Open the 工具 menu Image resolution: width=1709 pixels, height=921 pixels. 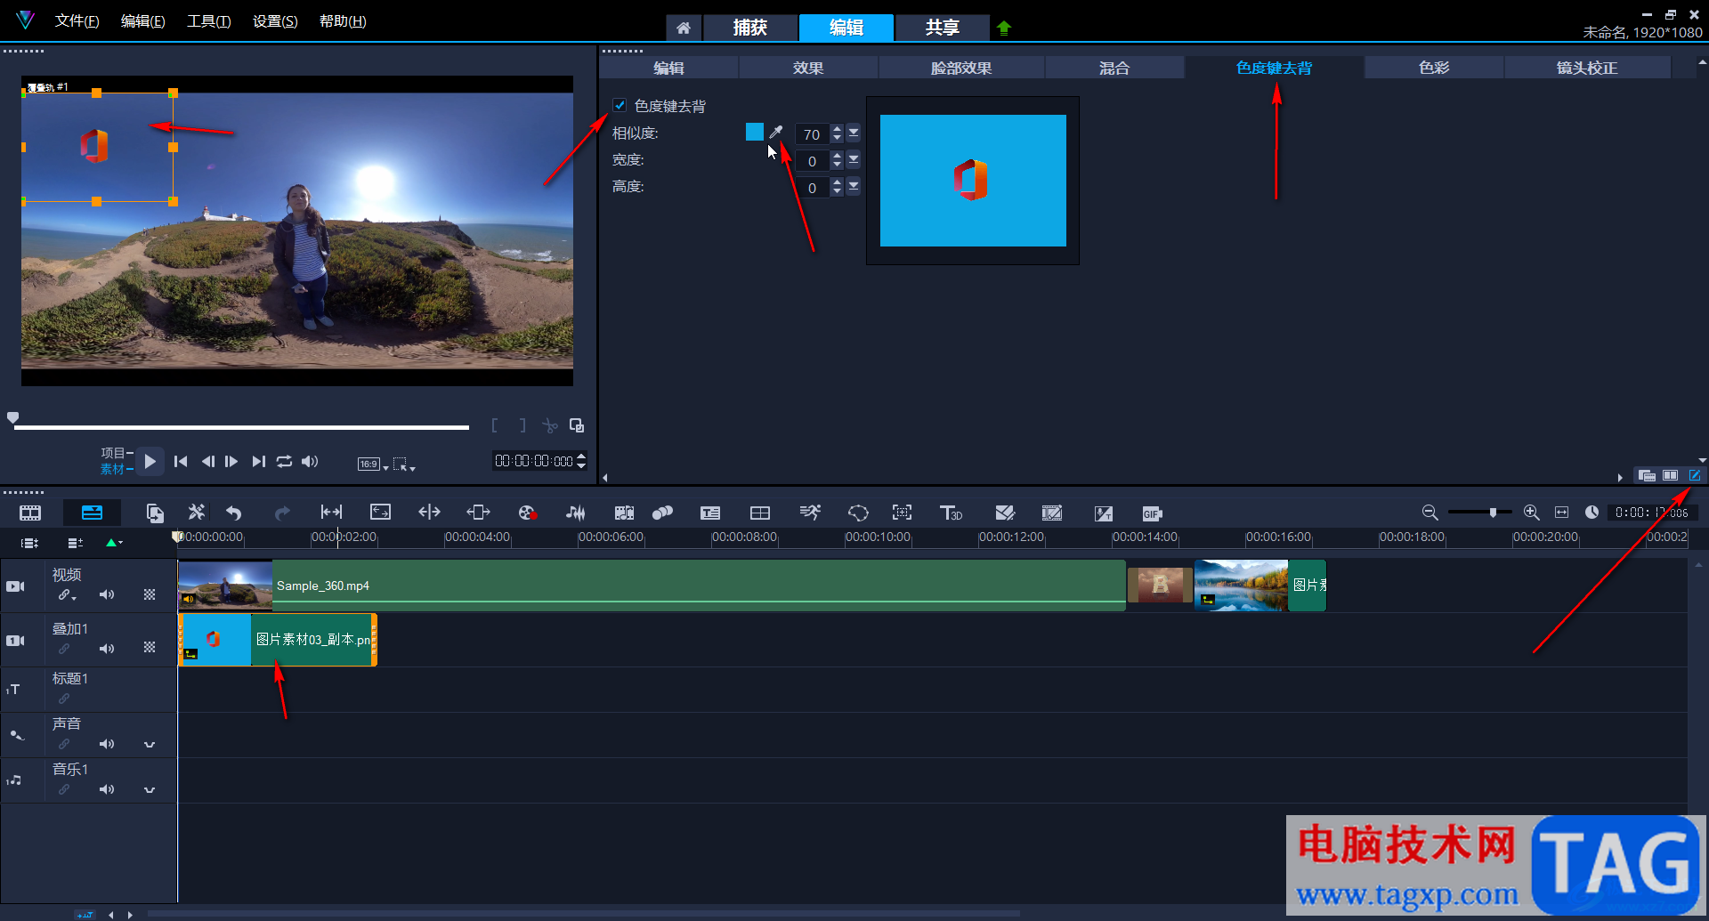point(208,20)
